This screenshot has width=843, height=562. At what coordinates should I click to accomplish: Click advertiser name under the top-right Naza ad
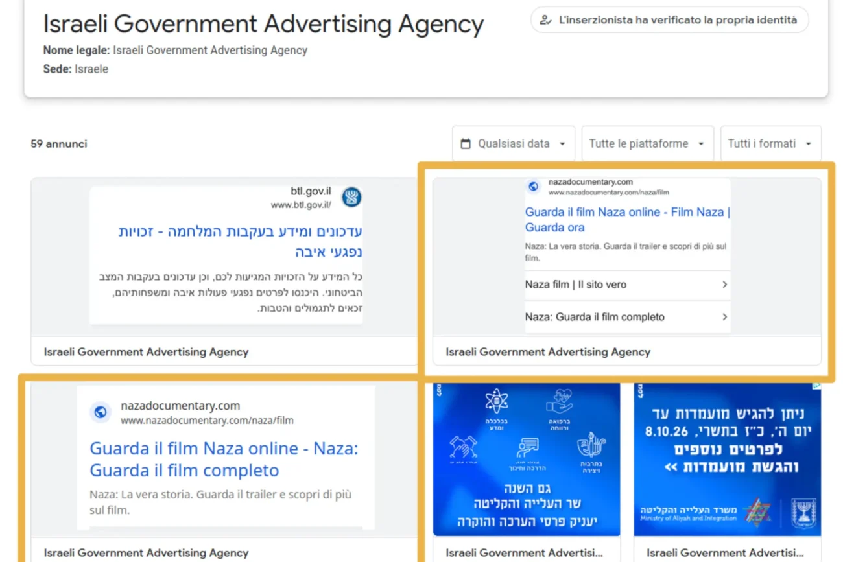548,352
